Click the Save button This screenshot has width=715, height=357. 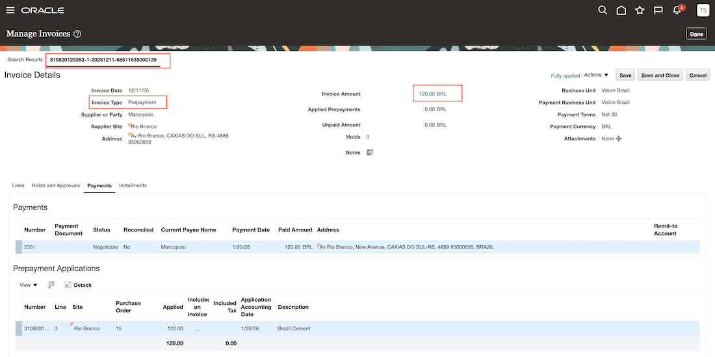[x=625, y=75]
